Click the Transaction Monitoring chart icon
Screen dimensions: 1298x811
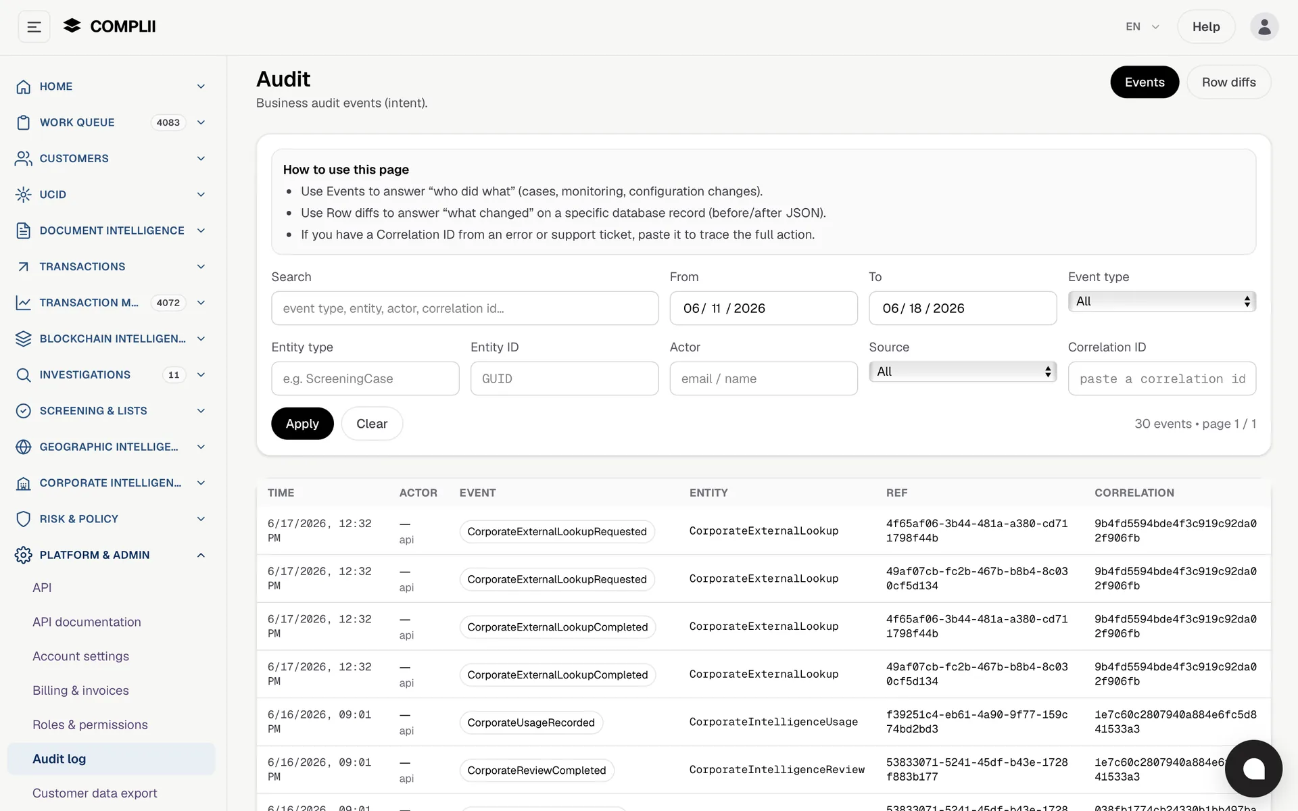(24, 303)
